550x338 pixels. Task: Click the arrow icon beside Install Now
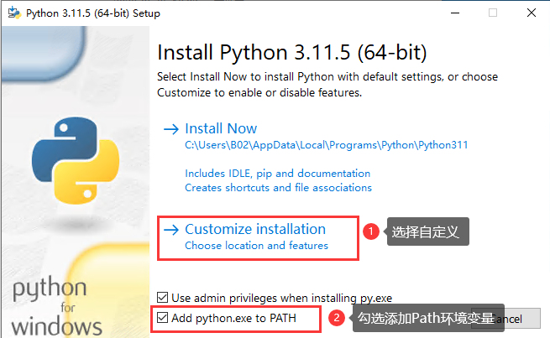[x=170, y=129]
